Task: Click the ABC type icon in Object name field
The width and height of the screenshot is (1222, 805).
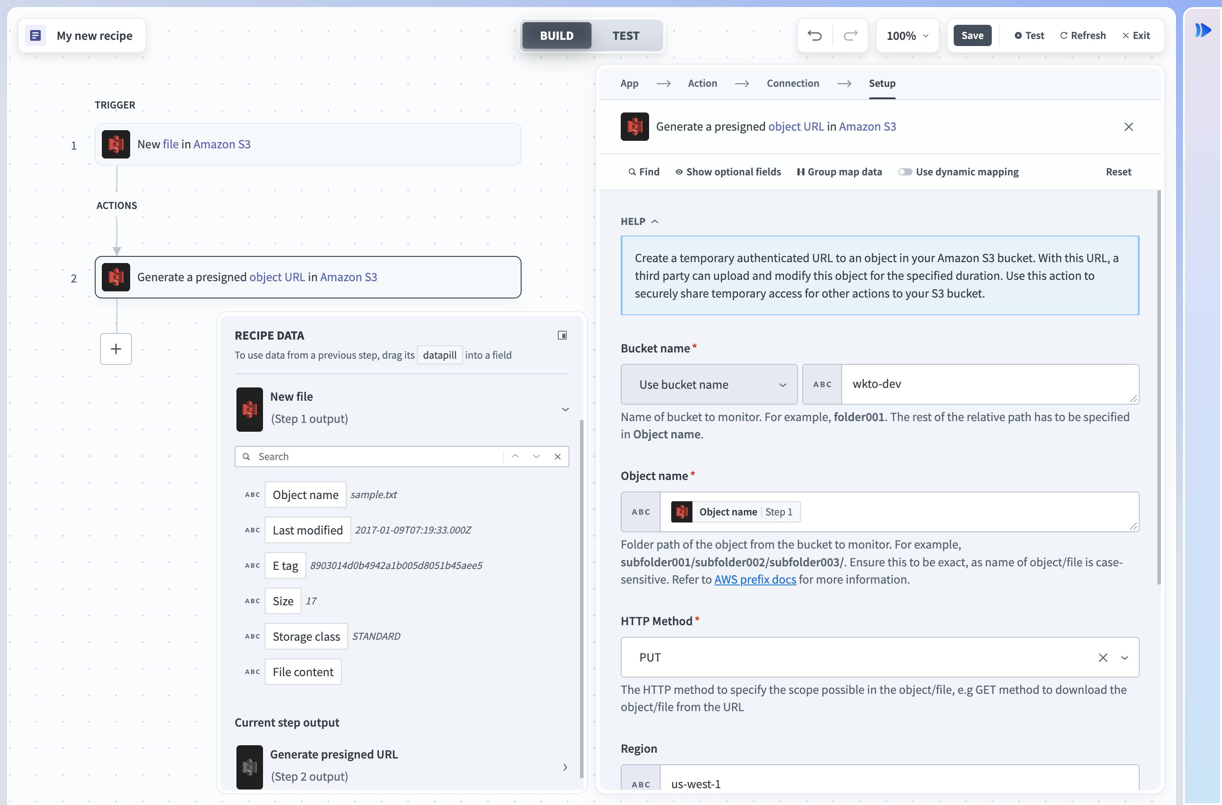Action: coord(641,512)
